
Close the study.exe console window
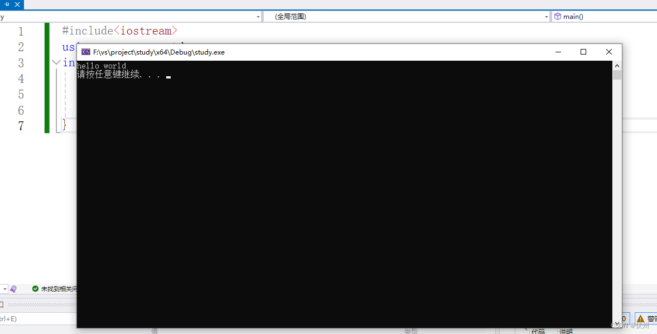pos(609,52)
